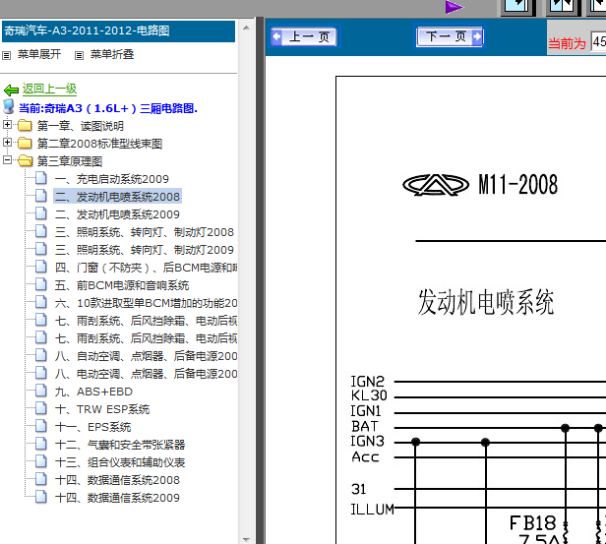This screenshot has height=544, width=606.
Task: Click the FB18 fuse label in diagram
Action: pos(532,523)
